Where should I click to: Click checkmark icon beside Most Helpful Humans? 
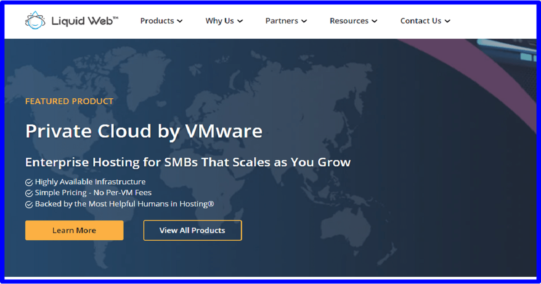[x=29, y=204]
